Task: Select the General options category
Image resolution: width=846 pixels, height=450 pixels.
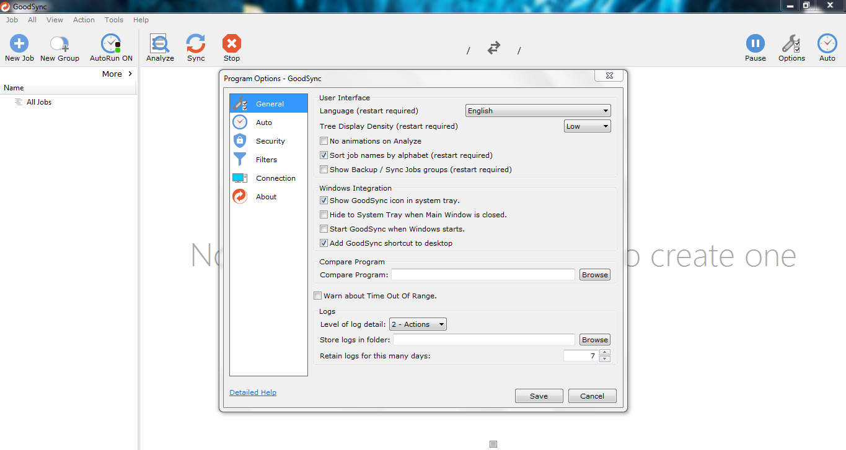Action: point(268,103)
